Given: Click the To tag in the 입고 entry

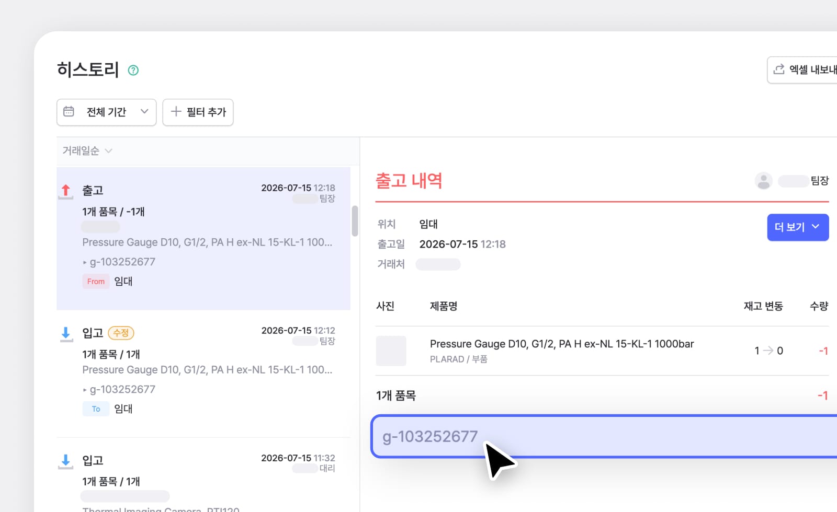Looking at the screenshot, I should click(96, 409).
